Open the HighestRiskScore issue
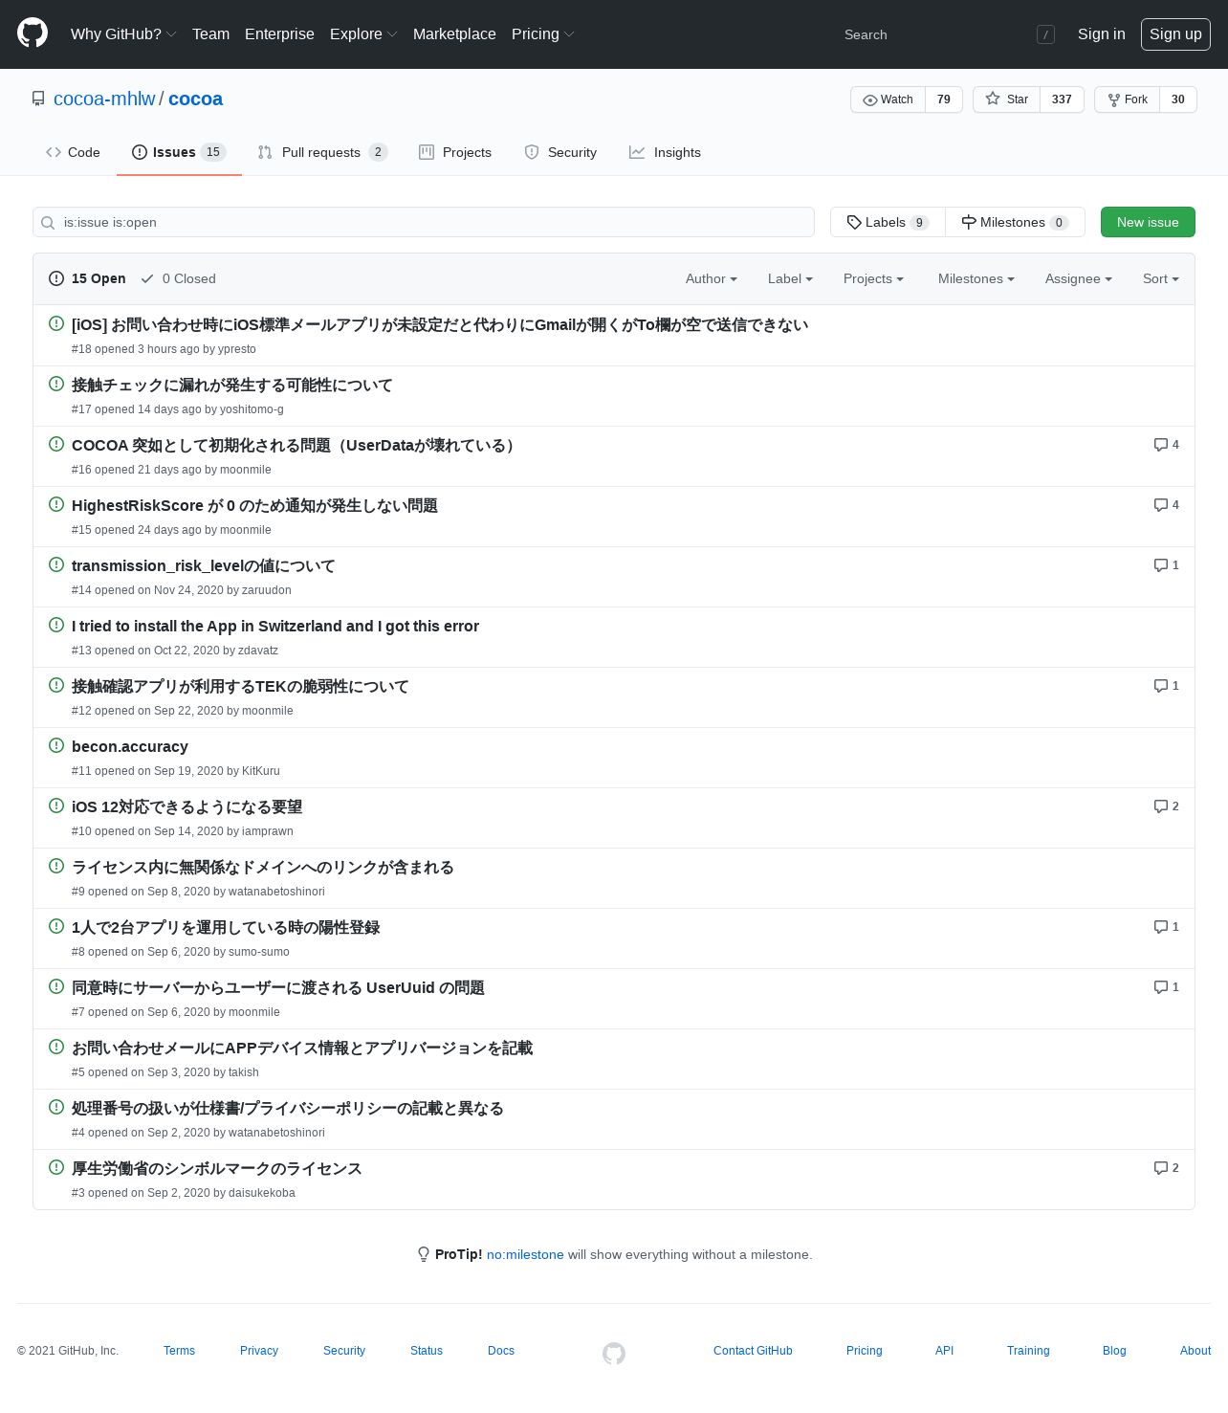This screenshot has height=1413, width=1228. 254,506
